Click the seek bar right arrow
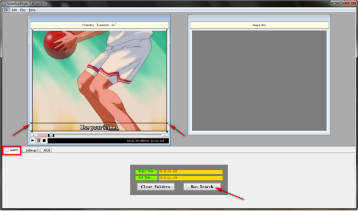The width and height of the screenshot is (358, 211). click(165, 135)
